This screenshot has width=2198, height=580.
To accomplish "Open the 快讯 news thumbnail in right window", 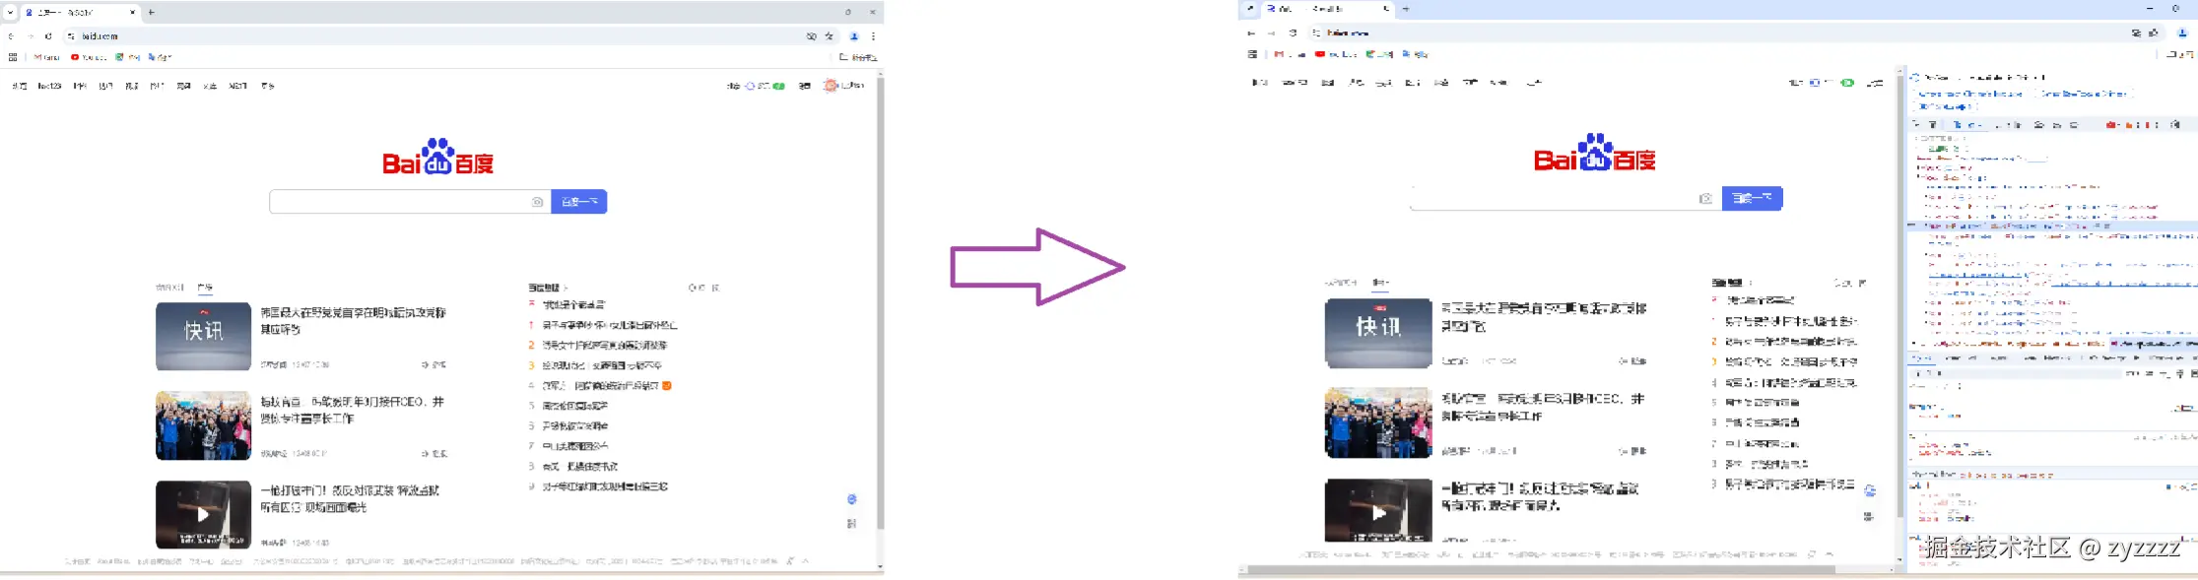I will click(1378, 333).
